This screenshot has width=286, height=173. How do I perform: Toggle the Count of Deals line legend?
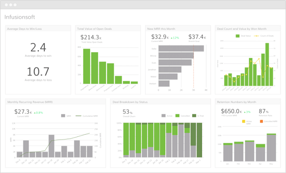click(256, 36)
